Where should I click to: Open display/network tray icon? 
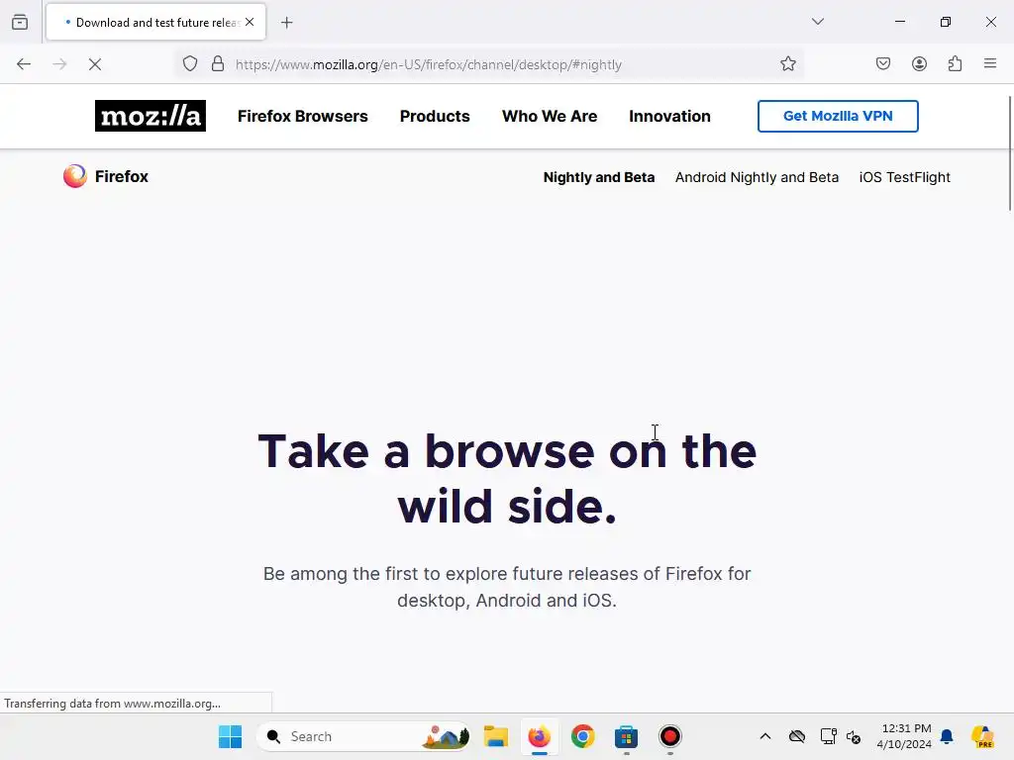pyautogui.click(x=828, y=736)
